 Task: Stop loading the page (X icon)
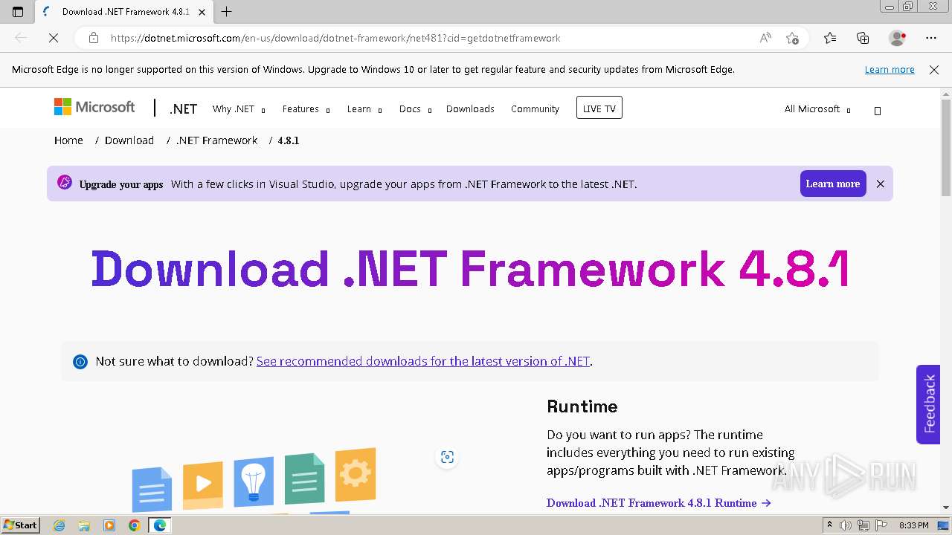[54, 38]
